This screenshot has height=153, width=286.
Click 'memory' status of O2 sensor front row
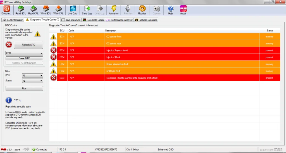[270, 37]
